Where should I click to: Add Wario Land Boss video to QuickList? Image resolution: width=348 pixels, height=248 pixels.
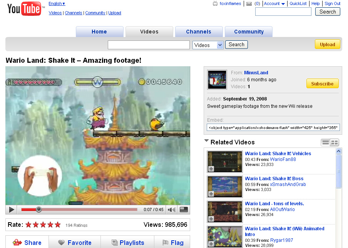(x=211, y=194)
